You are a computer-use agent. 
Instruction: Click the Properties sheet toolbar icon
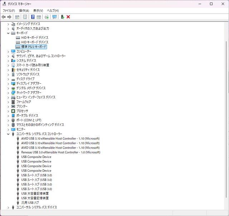point(25,17)
